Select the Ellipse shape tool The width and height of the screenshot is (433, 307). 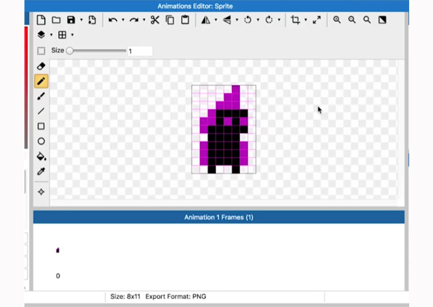tap(41, 141)
